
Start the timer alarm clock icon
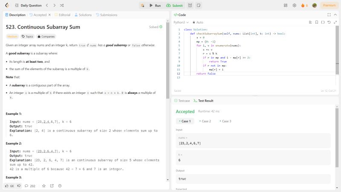click(x=190, y=6)
